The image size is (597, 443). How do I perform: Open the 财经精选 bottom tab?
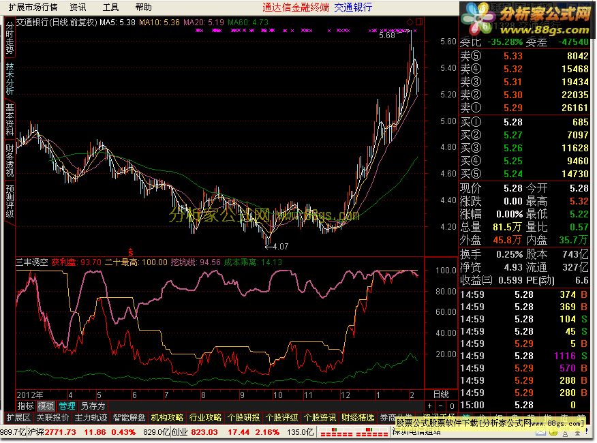(x=358, y=418)
